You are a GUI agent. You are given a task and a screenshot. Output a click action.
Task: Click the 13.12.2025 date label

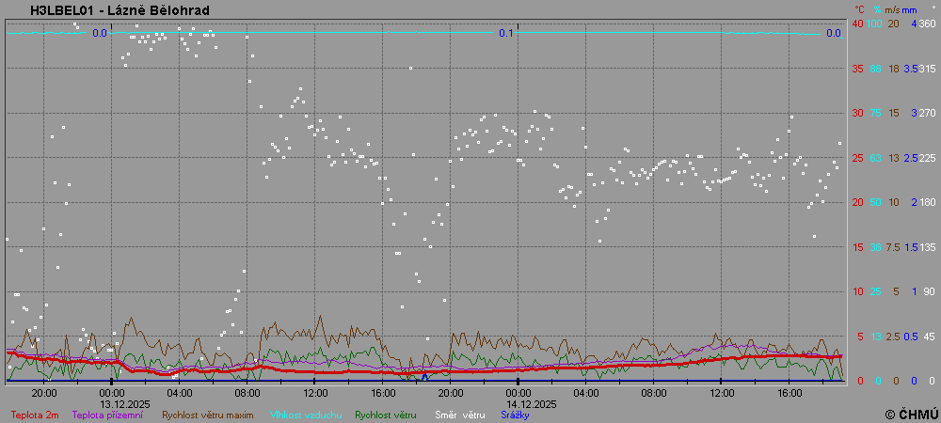point(125,403)
